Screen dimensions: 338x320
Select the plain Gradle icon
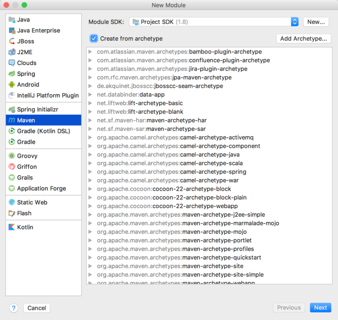[x=12, y=142]
